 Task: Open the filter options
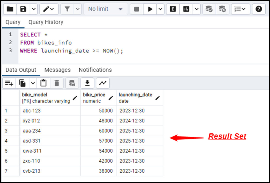67,9
